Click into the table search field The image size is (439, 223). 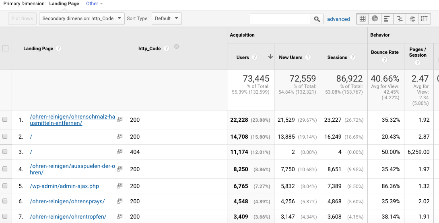pos(280,19)
